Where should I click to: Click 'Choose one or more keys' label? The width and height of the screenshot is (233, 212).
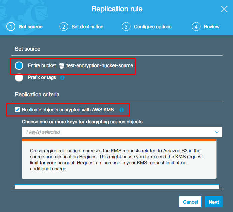(82, 122)
